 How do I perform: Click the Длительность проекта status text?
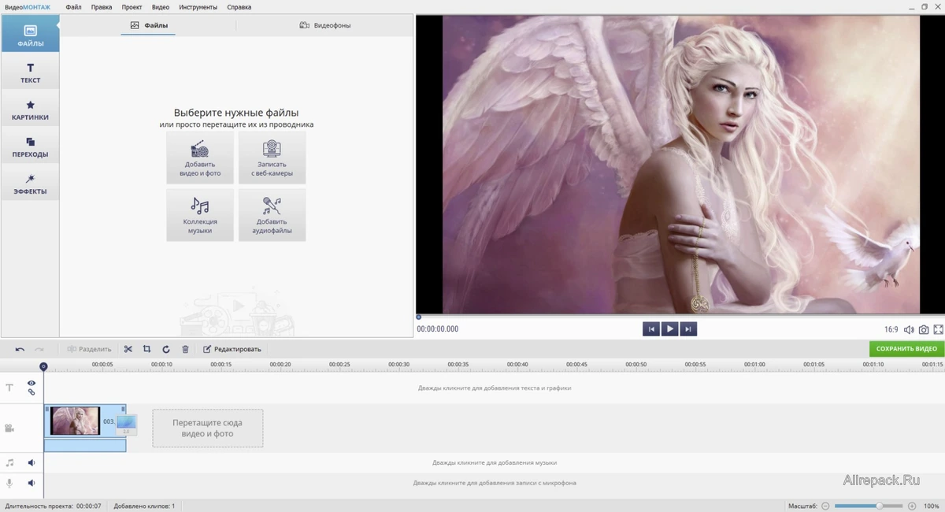pos(53,506)
